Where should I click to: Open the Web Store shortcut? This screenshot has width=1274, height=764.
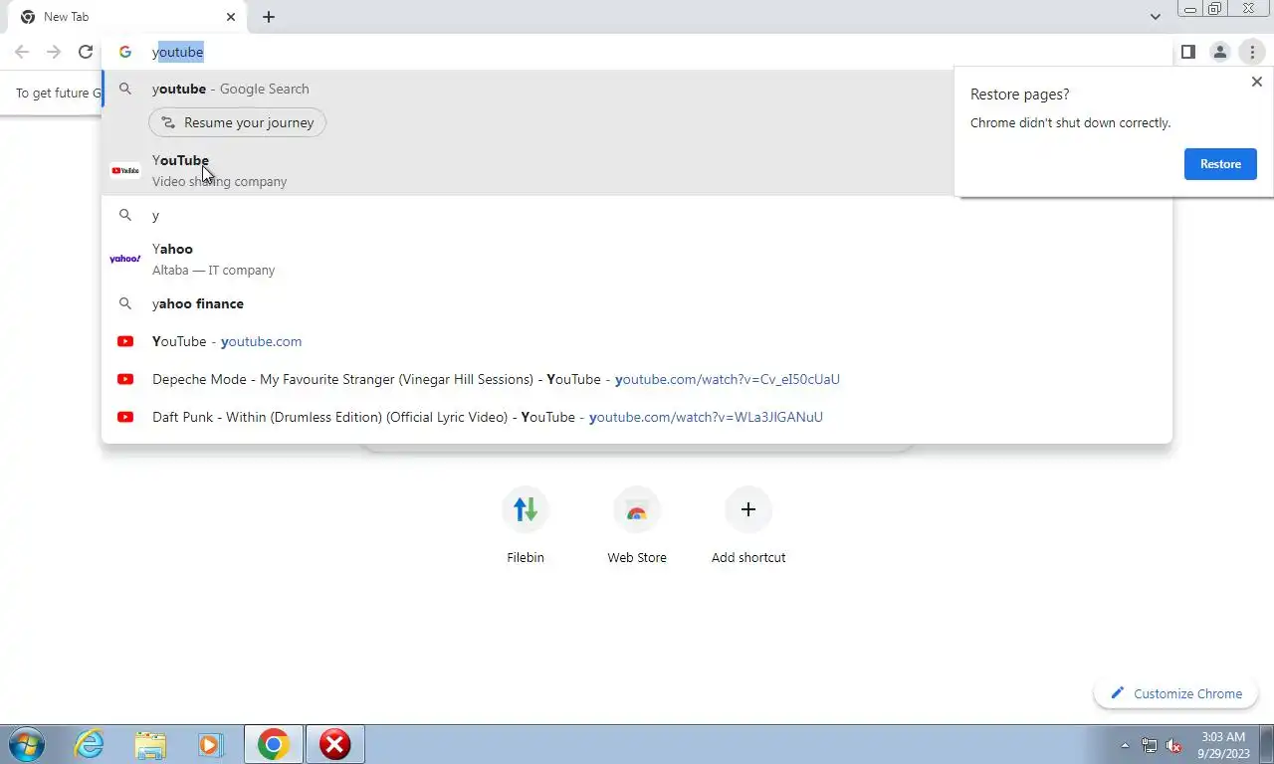coord(637,527)
